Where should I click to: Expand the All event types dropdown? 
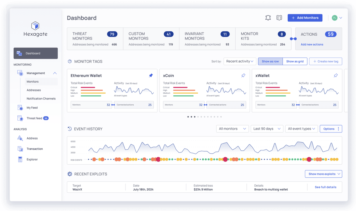point(301,129)
